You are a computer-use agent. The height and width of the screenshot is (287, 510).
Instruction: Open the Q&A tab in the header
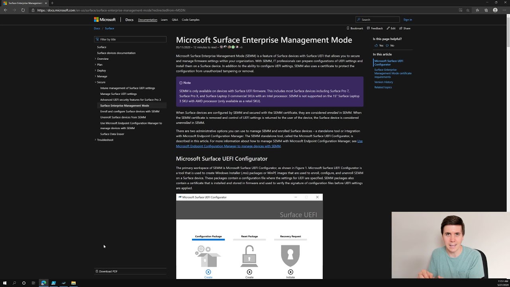(x=175, y=20)
